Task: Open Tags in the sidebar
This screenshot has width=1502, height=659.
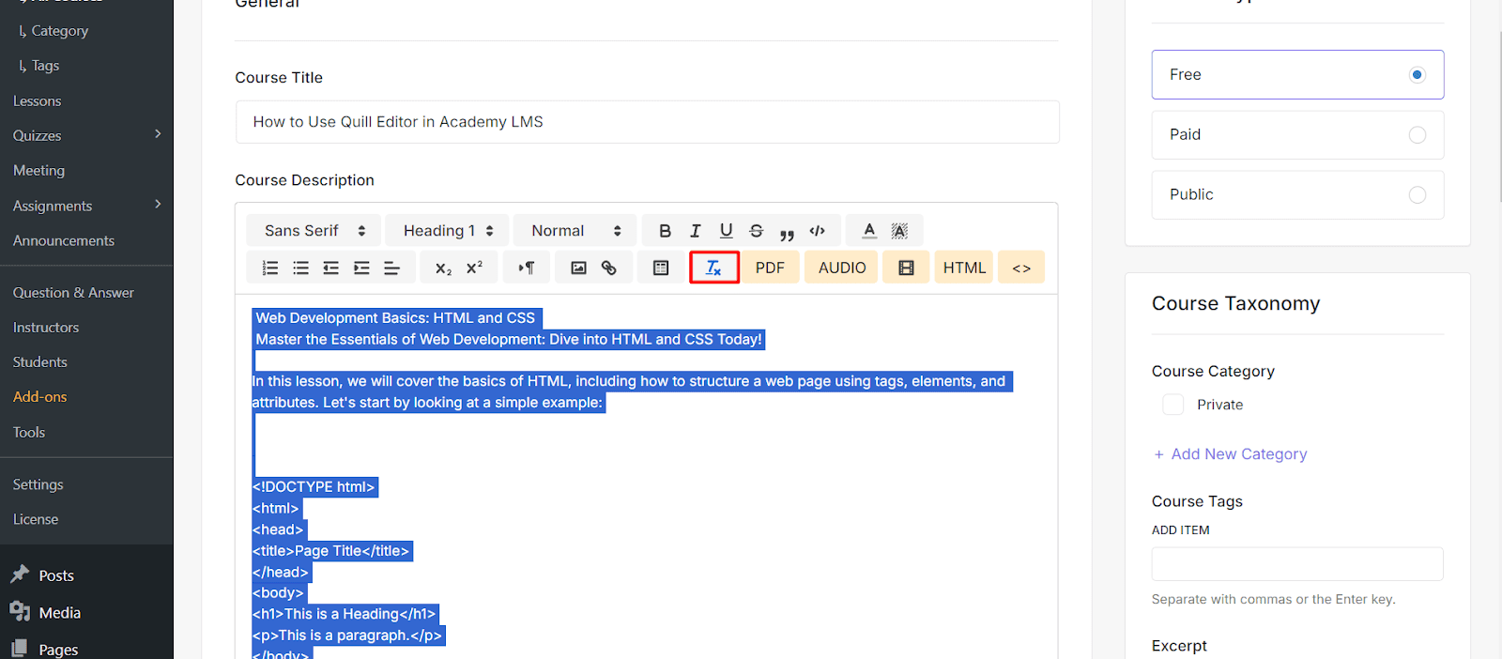Action: tap(45, 66)
